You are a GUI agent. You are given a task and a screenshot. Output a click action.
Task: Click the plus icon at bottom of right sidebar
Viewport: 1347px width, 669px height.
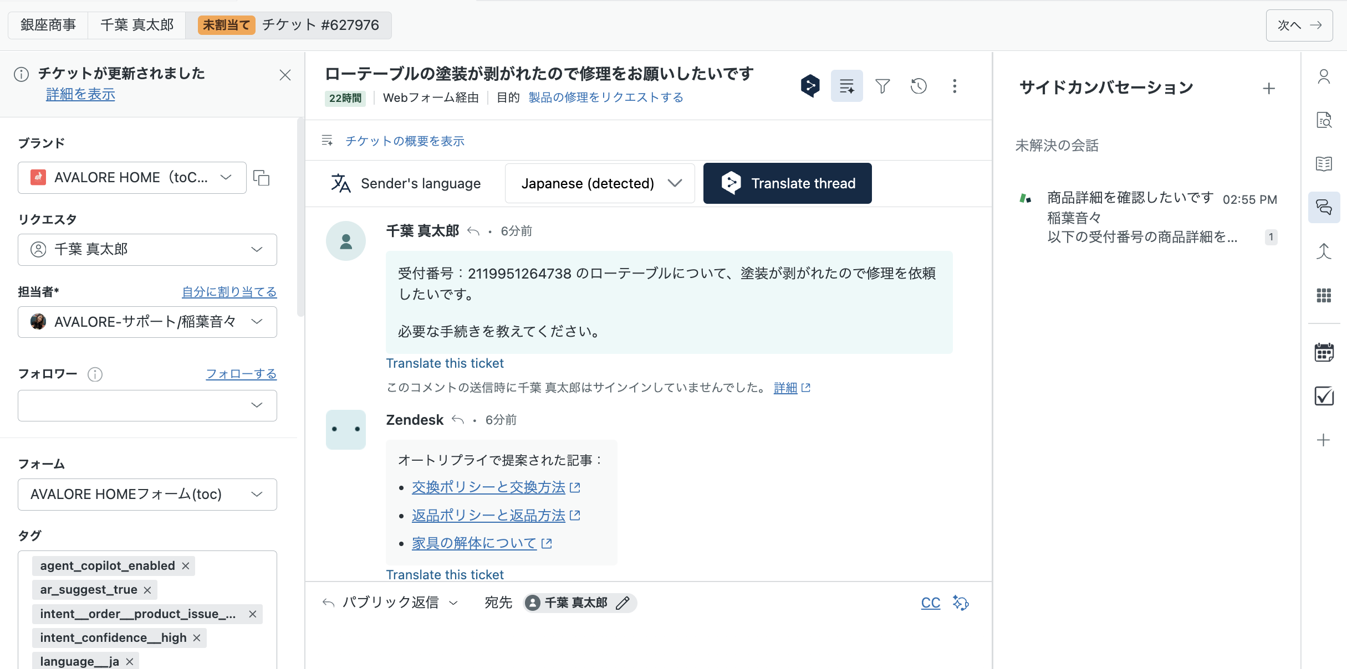coord(1324,440)
